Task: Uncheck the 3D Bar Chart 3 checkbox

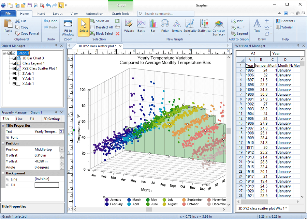Action: click(14, 58)
